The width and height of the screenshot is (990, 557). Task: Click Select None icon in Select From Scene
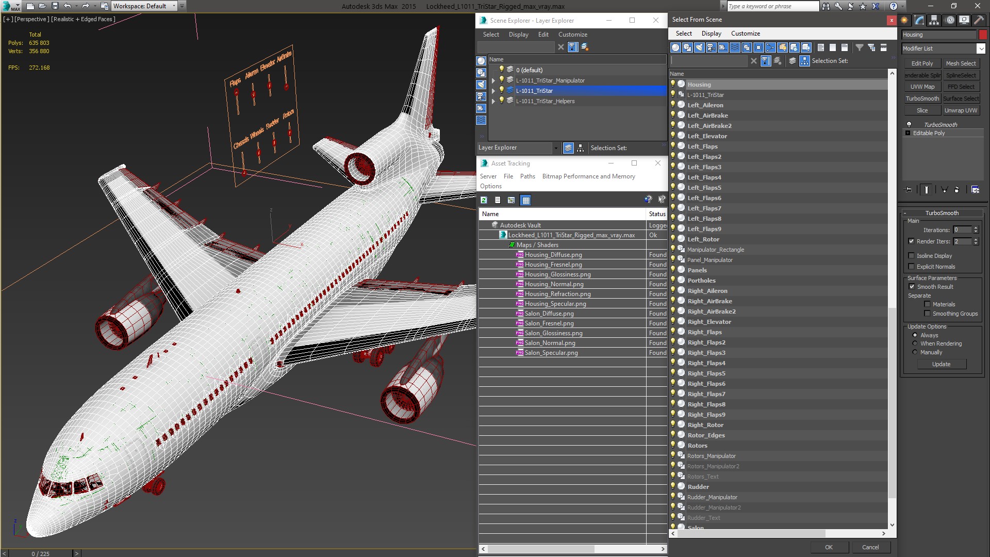pyautogui.click(x=833, y=47)
